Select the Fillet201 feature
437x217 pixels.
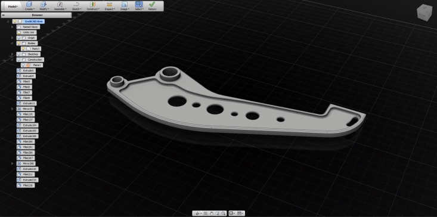click(26, 147)
